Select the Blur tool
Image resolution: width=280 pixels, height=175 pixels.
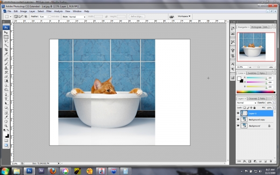[6, 85]
